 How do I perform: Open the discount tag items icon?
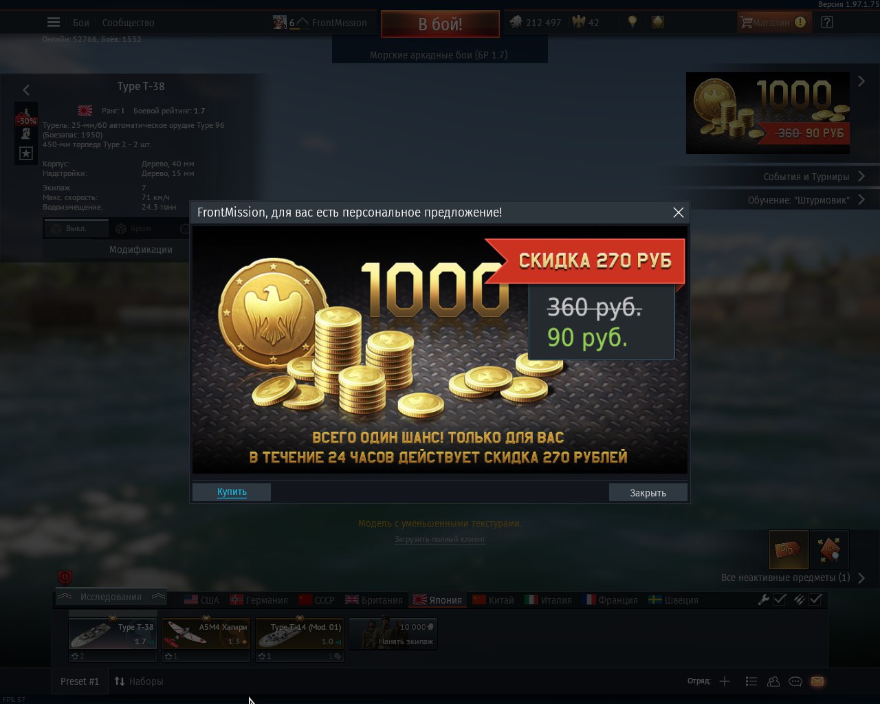coord(788,549)
